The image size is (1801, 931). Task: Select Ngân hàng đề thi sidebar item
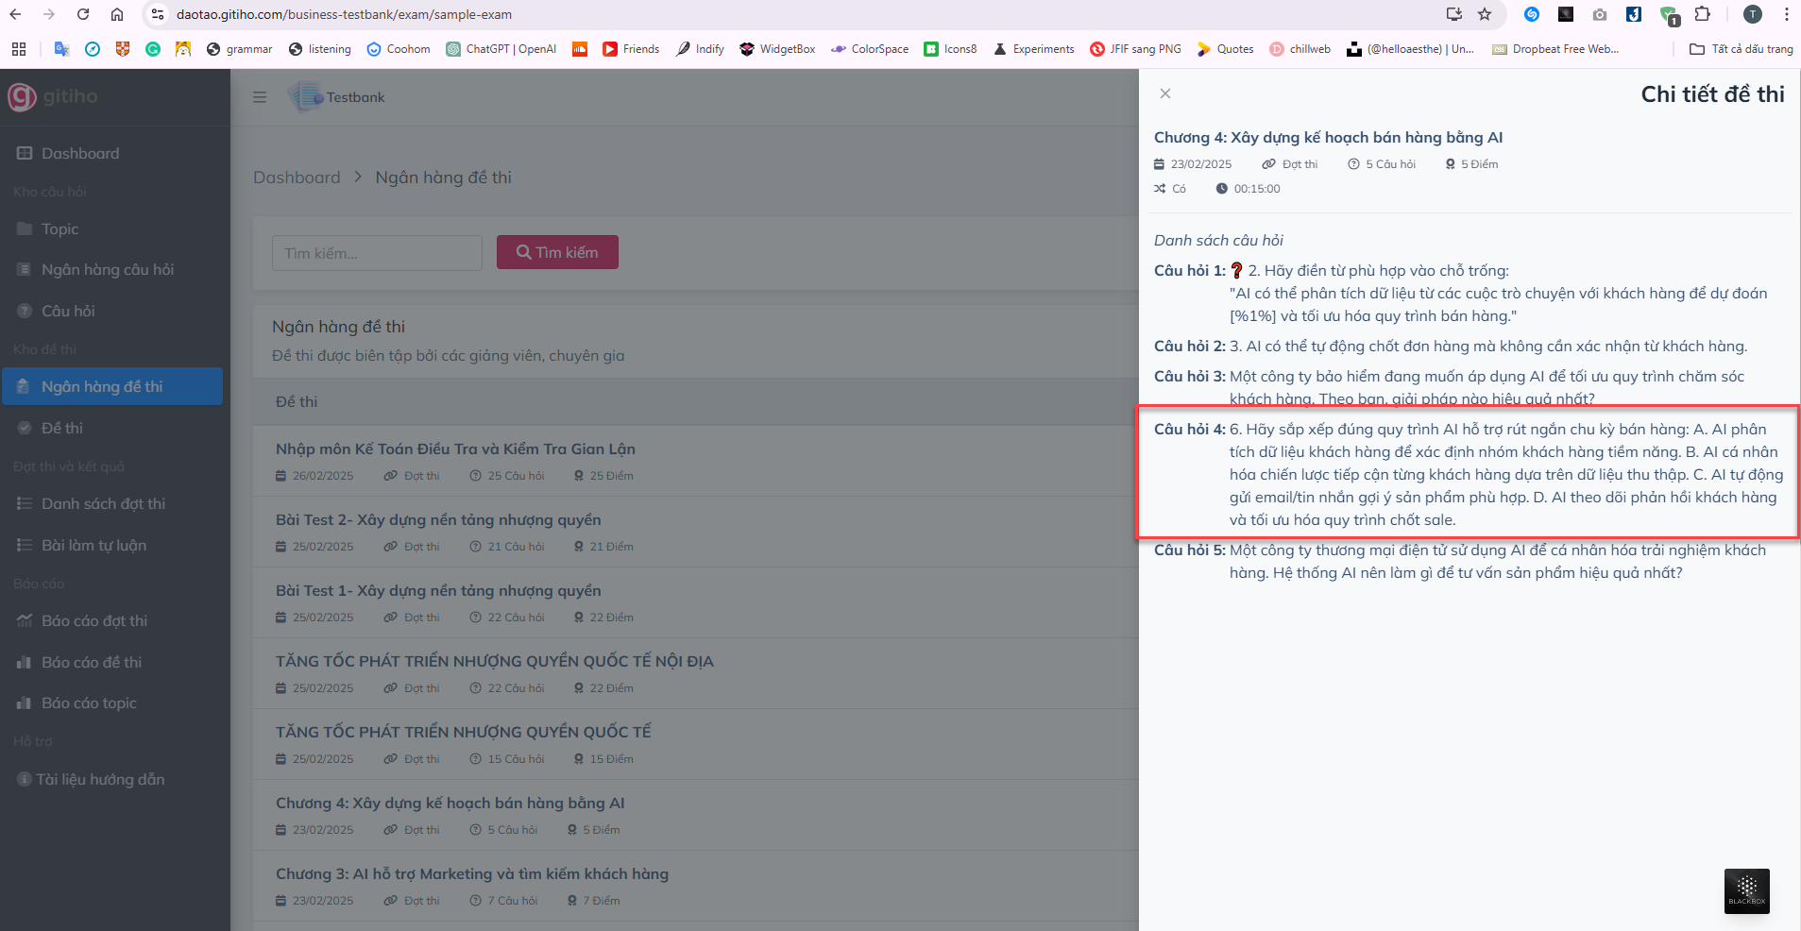tap(111, 386)
